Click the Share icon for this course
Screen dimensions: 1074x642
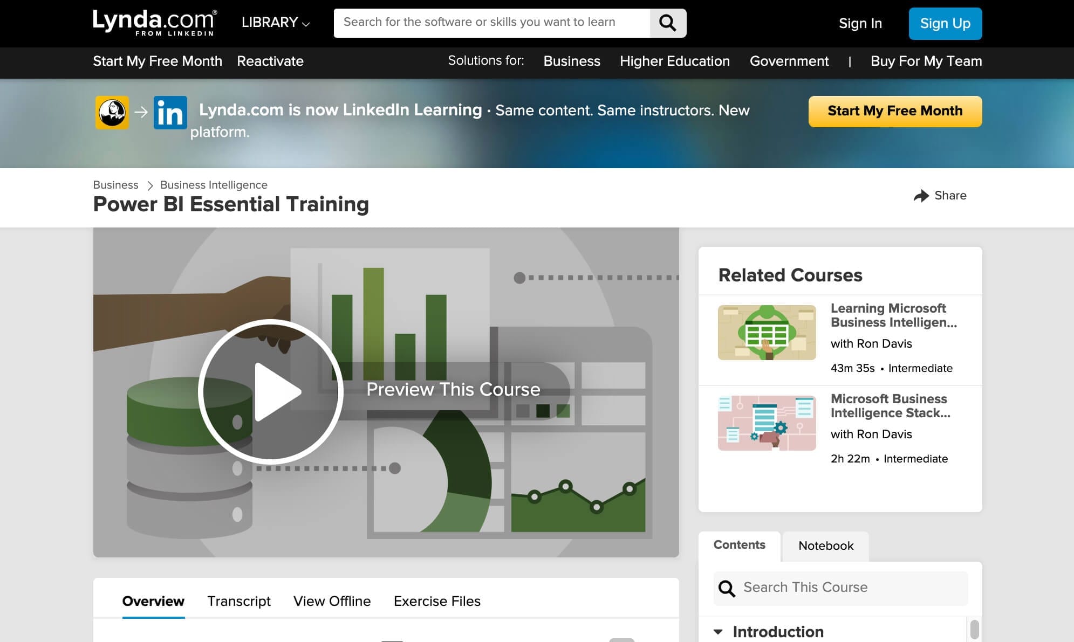(x=921, y=196)
